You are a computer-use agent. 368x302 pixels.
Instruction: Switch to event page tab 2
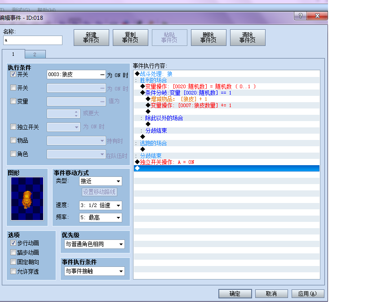tap(35, 54)
